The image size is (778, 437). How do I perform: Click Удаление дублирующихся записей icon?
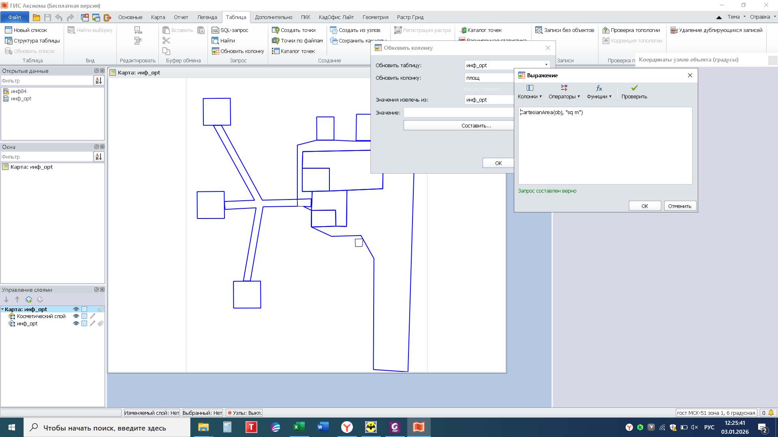coord(674,30)
